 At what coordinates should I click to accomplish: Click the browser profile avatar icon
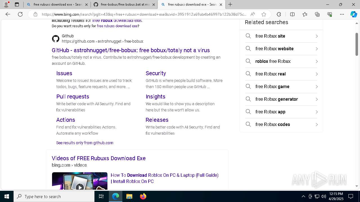click(6, 4)
